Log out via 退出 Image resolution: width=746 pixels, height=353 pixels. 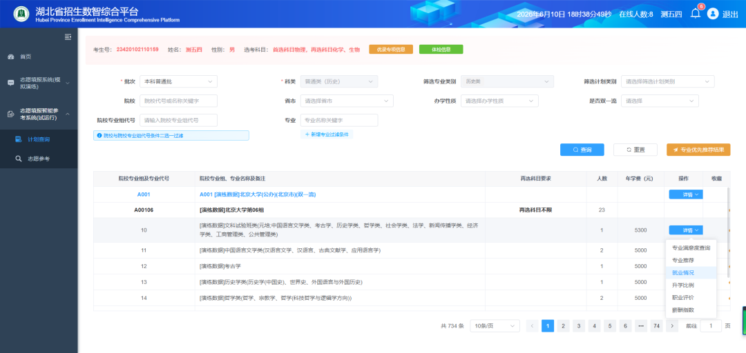(730, 14)
